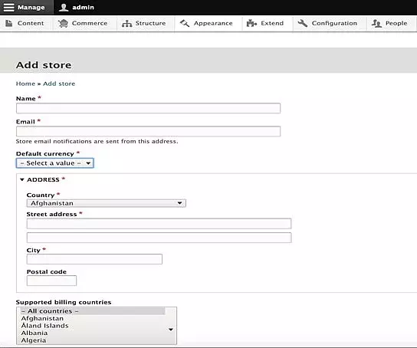This screenshot has width=417, height=348.
Task: Click the Structure hierarchy icon
Action: coord(126,24)
